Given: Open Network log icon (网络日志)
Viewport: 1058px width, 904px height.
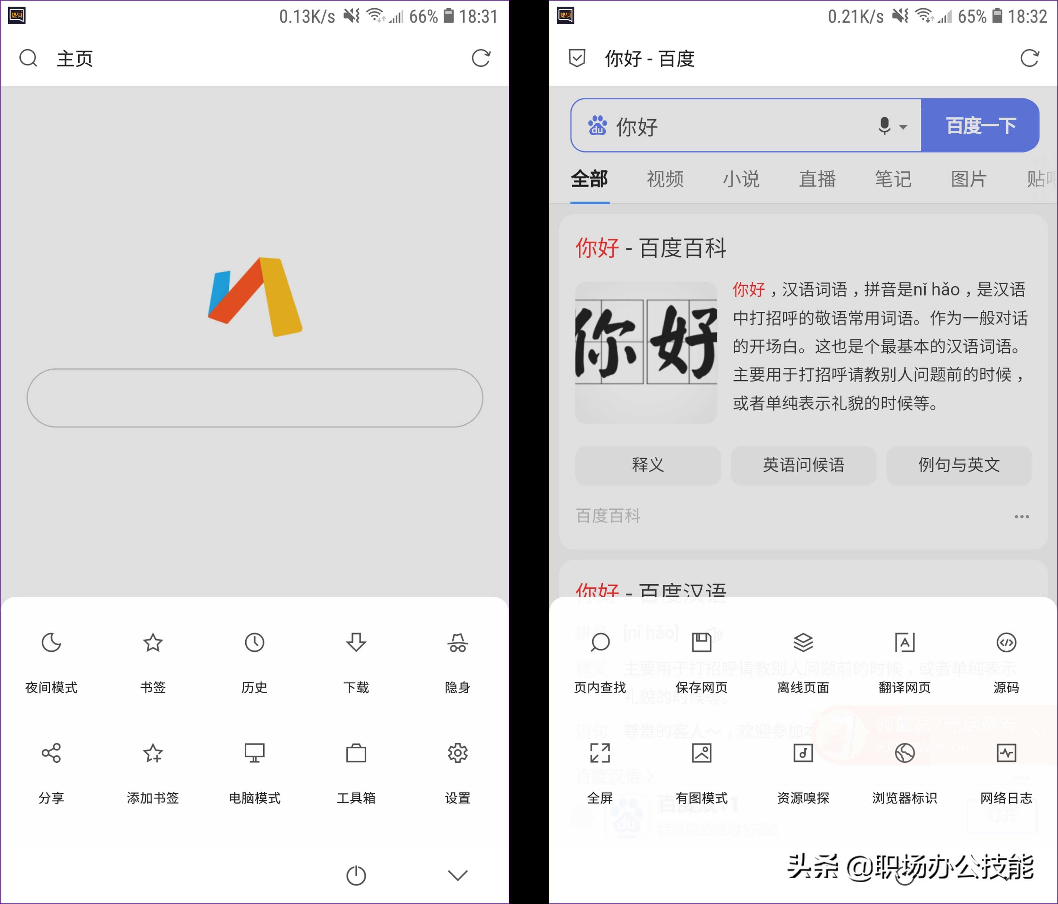Looking at the screenshot, I should (x=1006, y=753).
